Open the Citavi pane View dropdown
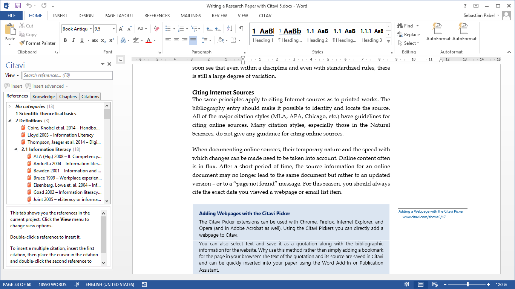The width and height of the screenshot is (515, 289). click(12, 75)
